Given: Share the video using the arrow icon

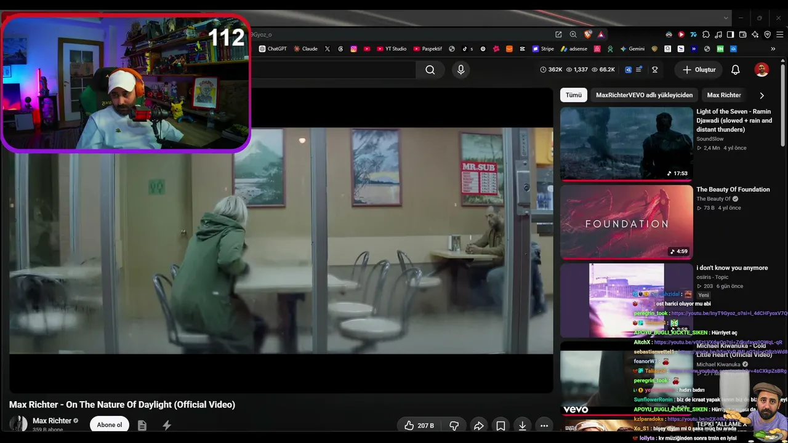Looking at the screenshot, I should (x=478, y=425).
